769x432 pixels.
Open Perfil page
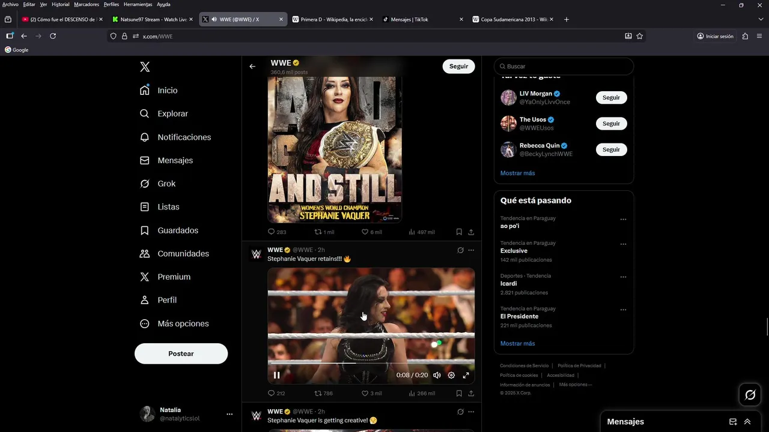click(159, 299)
